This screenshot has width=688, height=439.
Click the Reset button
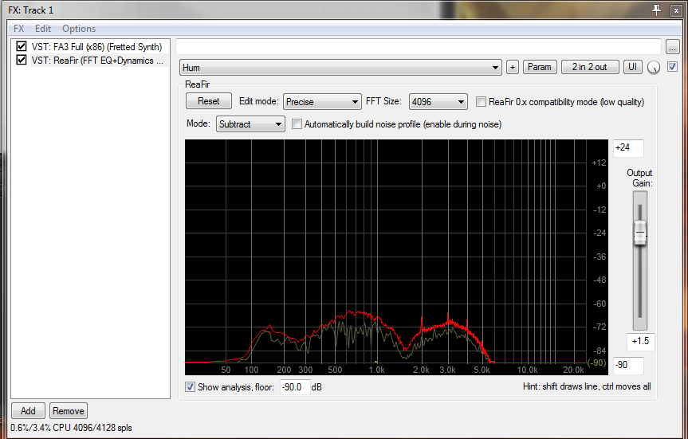coord(208,101)
